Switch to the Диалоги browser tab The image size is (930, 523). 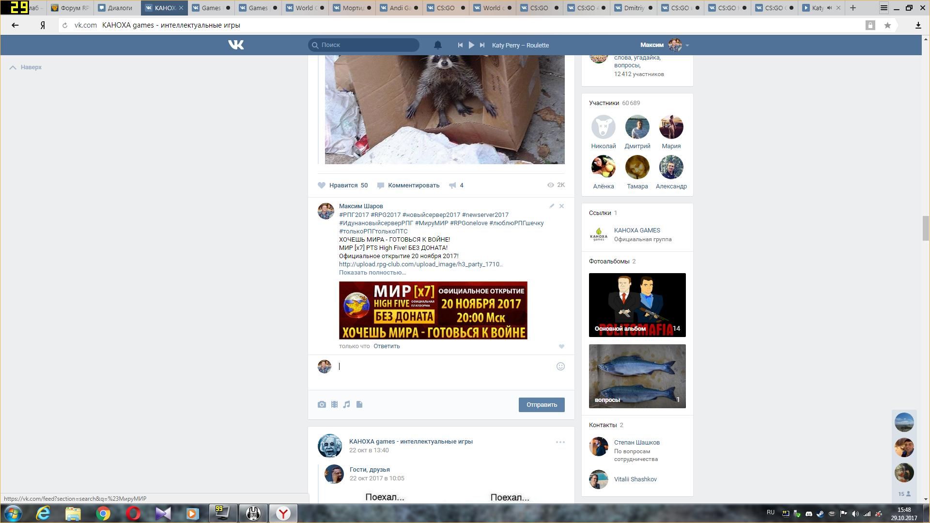point(116,8)
